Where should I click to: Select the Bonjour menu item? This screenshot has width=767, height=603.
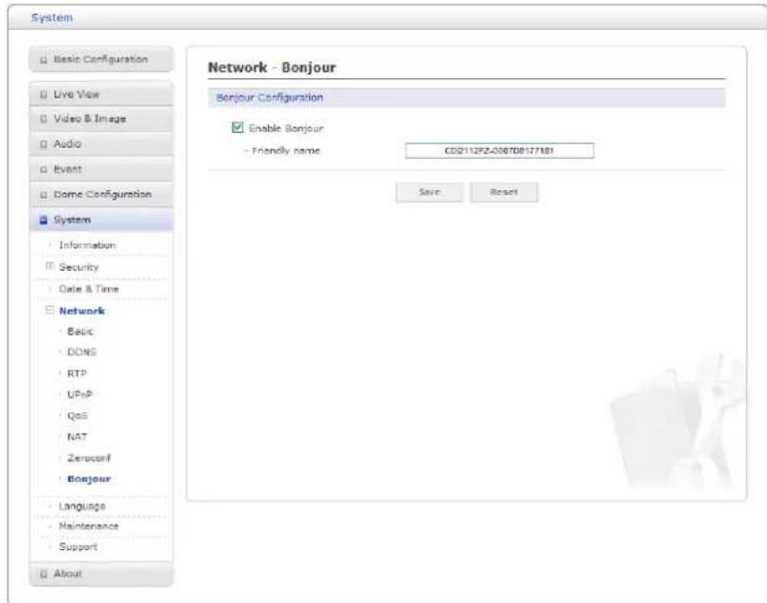coord(89,479)
